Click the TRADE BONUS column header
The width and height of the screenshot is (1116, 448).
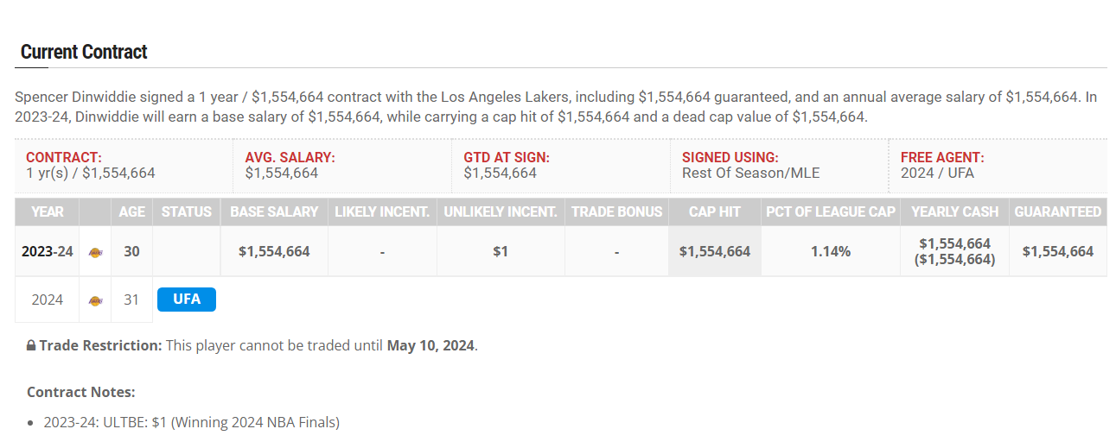[616, 211]
